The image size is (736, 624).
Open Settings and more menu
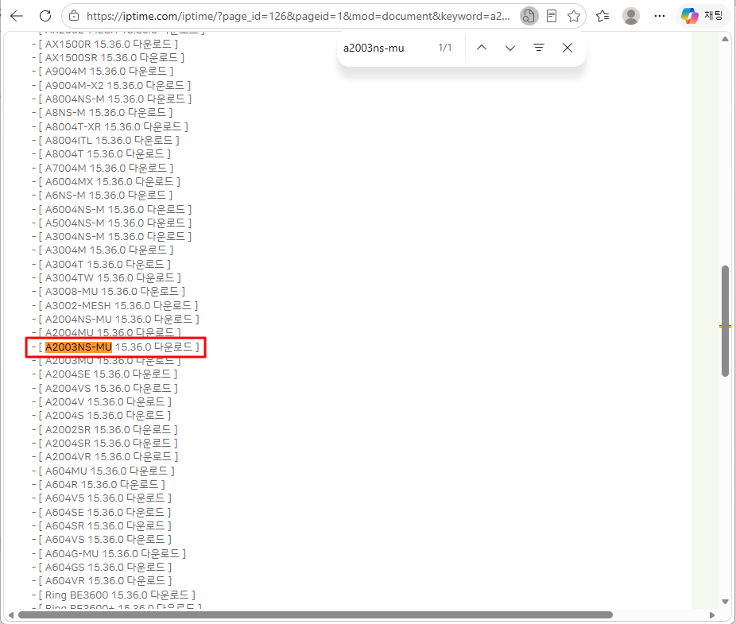tap(660, 16)
